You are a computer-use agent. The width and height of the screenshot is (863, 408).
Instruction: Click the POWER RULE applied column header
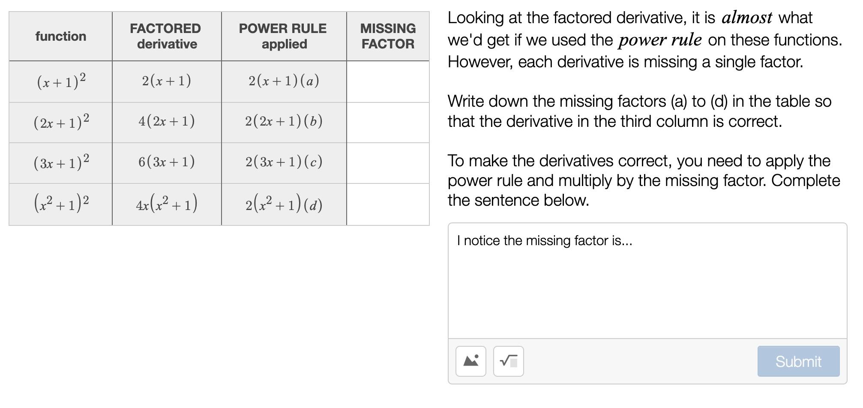[x=284, y=36]
